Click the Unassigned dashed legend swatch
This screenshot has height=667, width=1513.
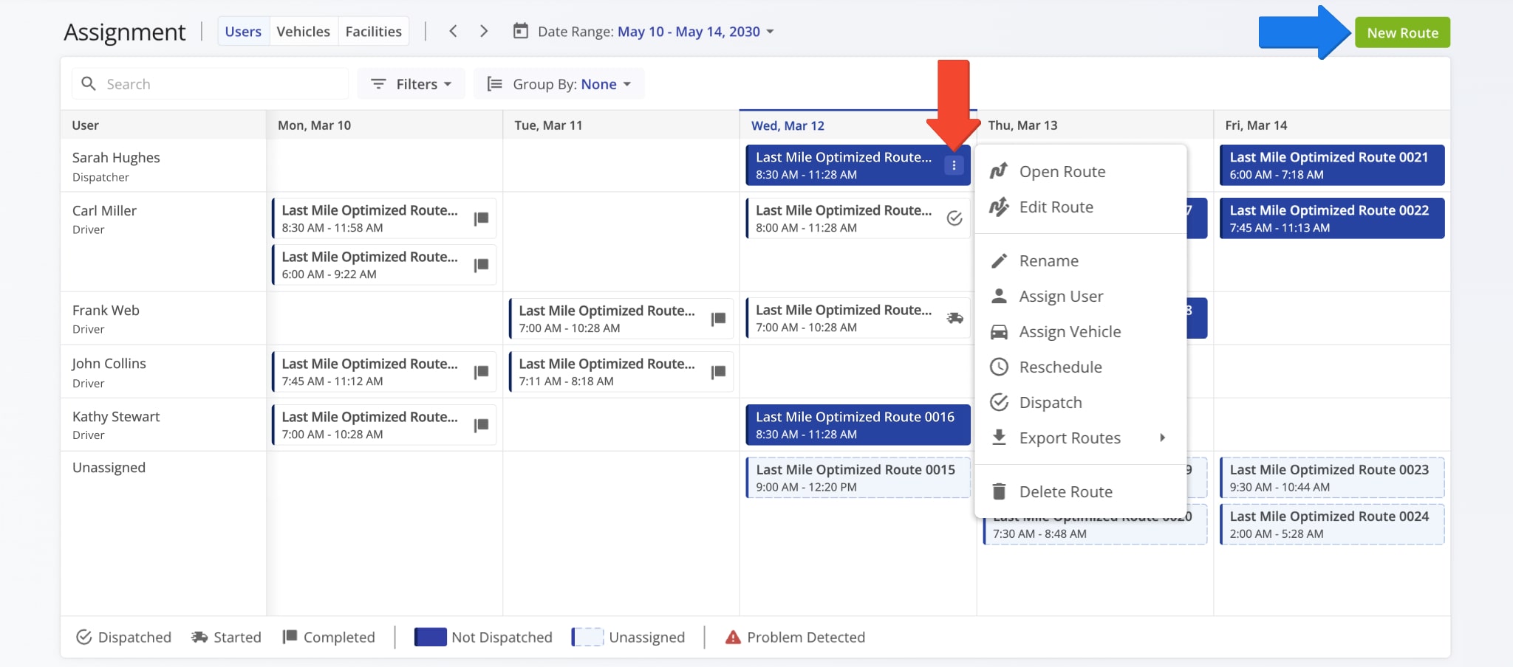click(x=588, y=637)
